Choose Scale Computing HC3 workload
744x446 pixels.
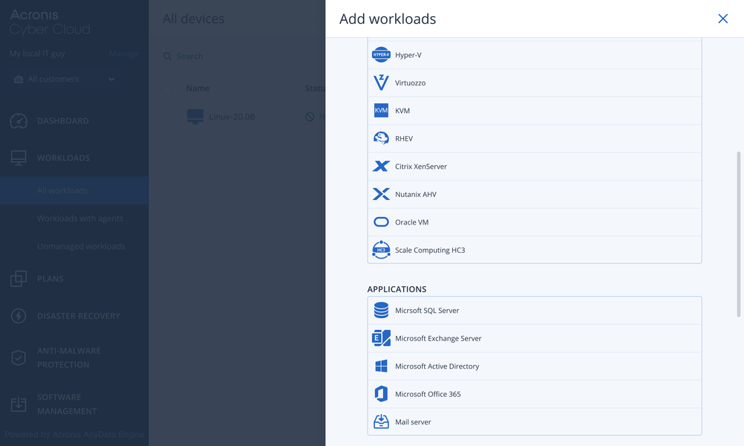535,250
